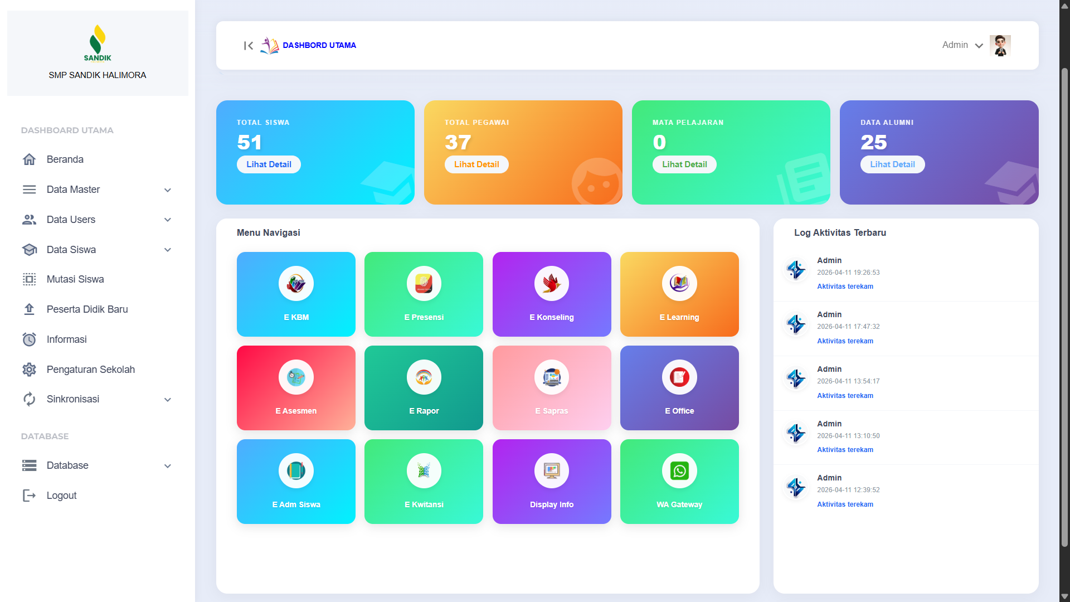Open the Mutasi Siswa sidebar icon
1070x602 pixels.
(29, 279)
